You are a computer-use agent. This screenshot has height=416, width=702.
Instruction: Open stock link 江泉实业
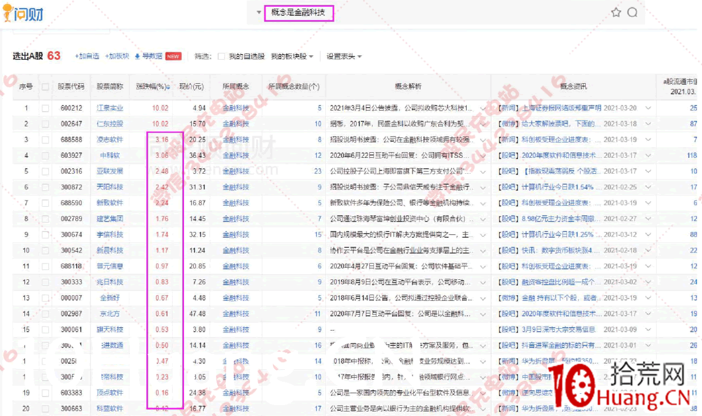tap(109, 108)
